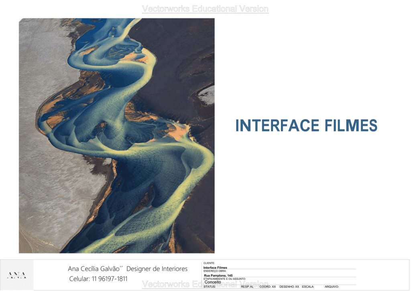Click the 'ESCALA:' field
The image size is (411, 291).
308,287
